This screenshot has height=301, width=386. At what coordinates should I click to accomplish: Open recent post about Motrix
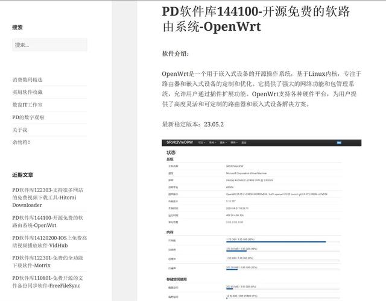click(x=48, y=262)
